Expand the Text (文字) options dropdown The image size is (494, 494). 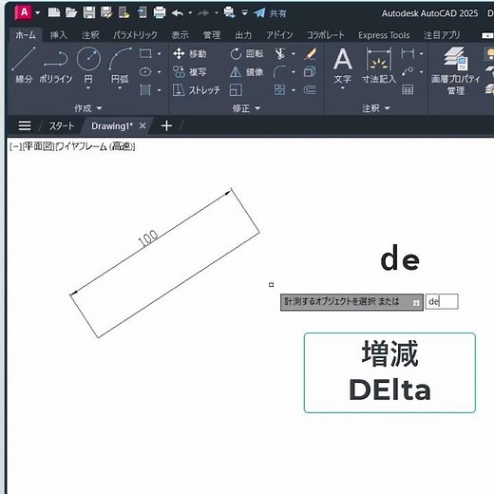coord(342,87)
